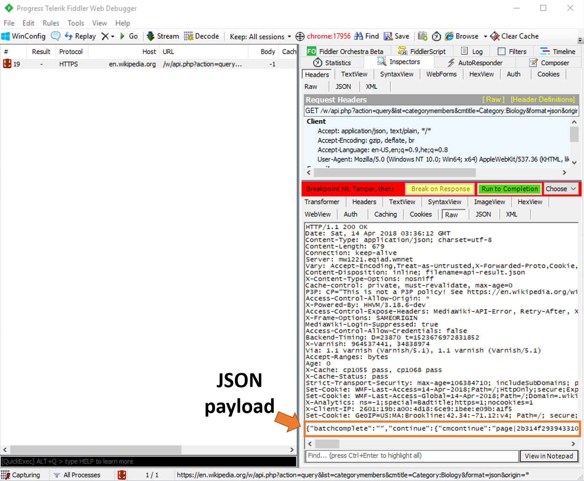Viewport: 584px width, 481px height.
Task: Open the response in Notepad
Action: [549, 456]
